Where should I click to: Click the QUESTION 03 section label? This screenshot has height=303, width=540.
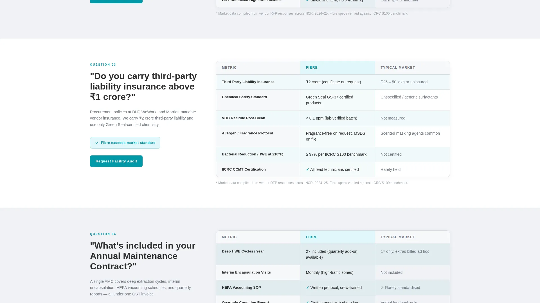[103, 65]
